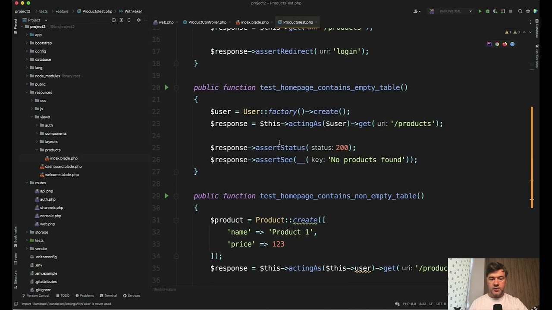Click the Start Listening for PHP Debug icon
552x310 pixels.
coord(503,11)
